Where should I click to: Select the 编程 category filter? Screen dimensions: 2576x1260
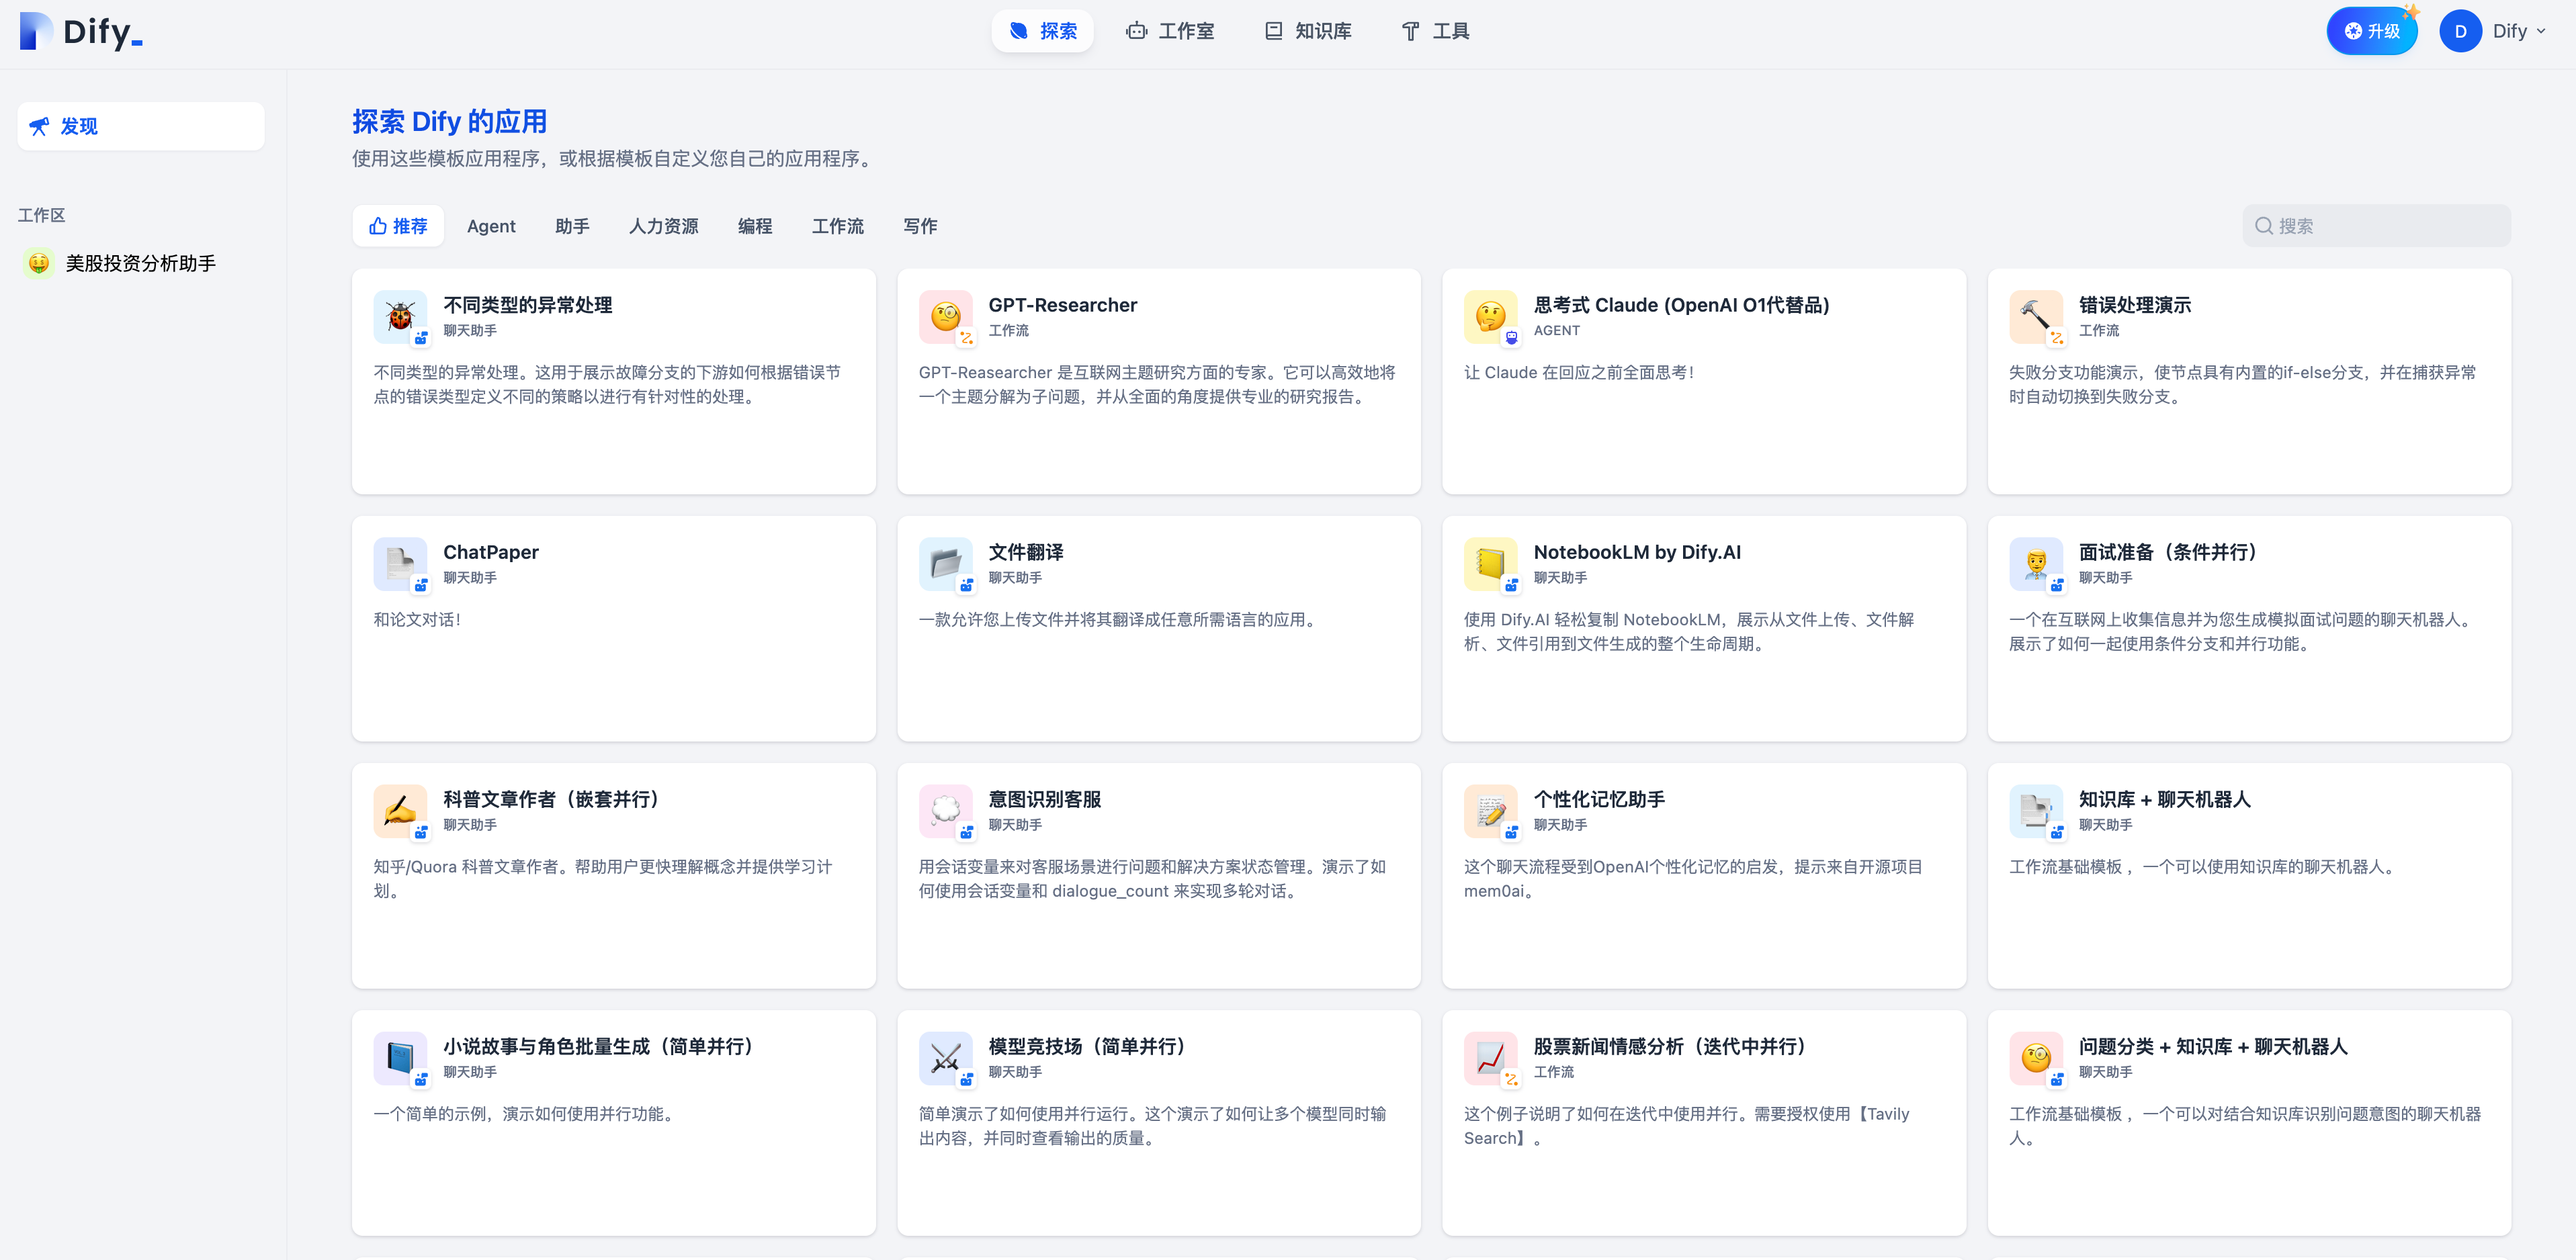(755, 226)
